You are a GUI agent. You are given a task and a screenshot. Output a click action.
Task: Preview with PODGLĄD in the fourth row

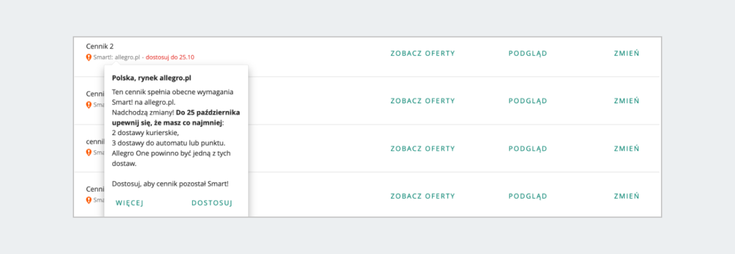pos(527,196)
